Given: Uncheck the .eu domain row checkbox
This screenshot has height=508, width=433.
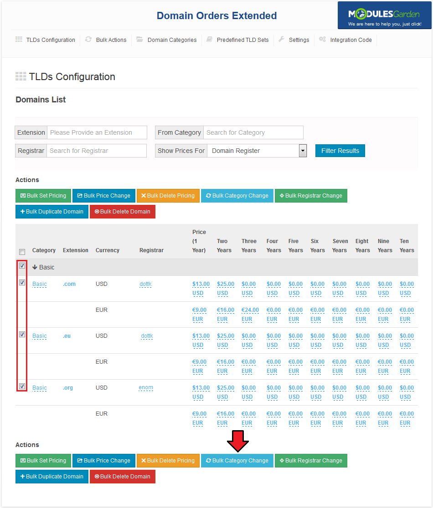Looking at the screenshot, I should (x=22, y=335).
